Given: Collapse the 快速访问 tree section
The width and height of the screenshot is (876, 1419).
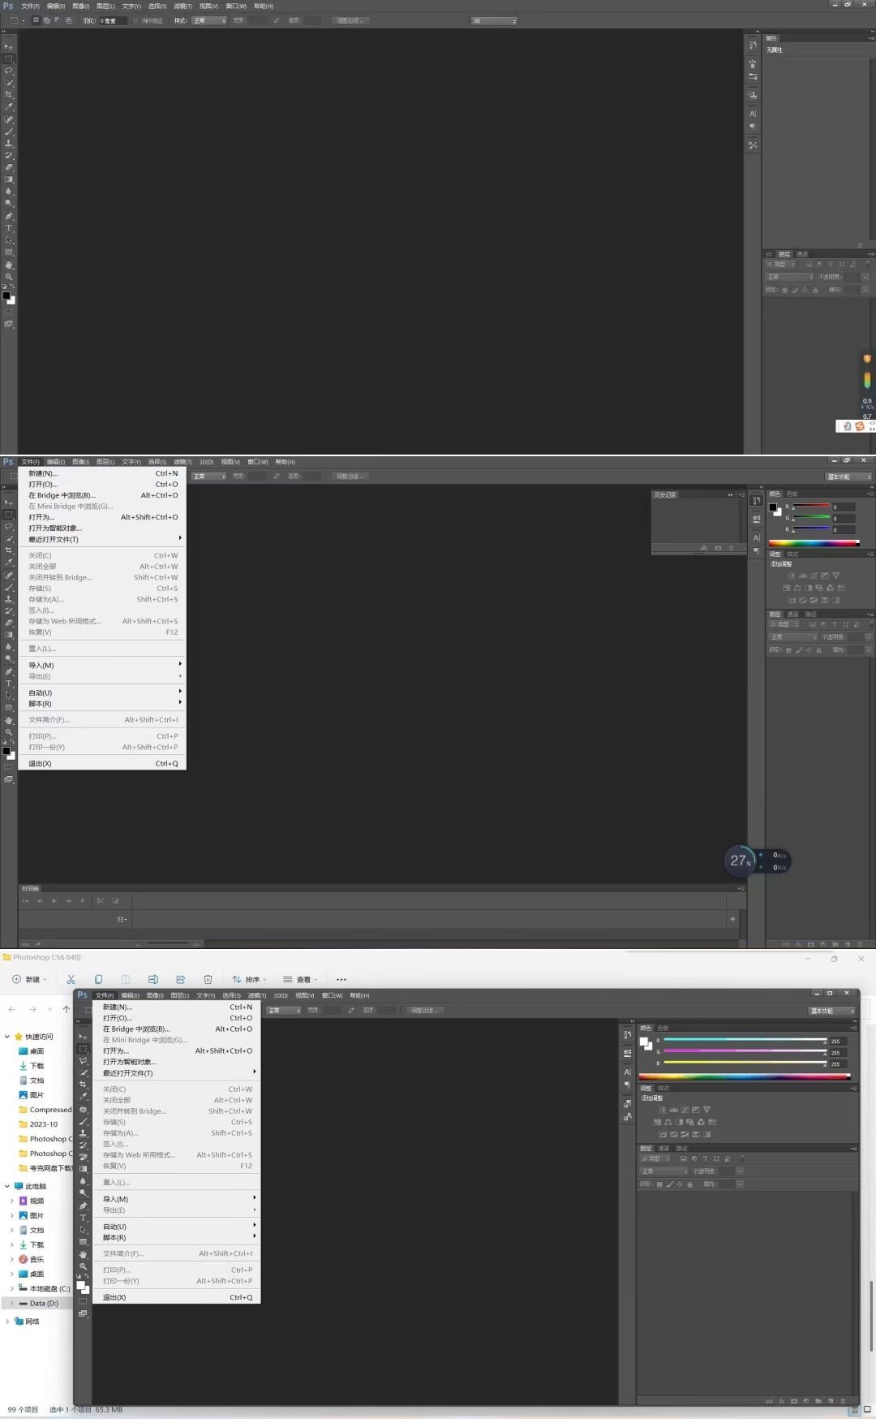Looking at the screenshot, I should 7,1037.
